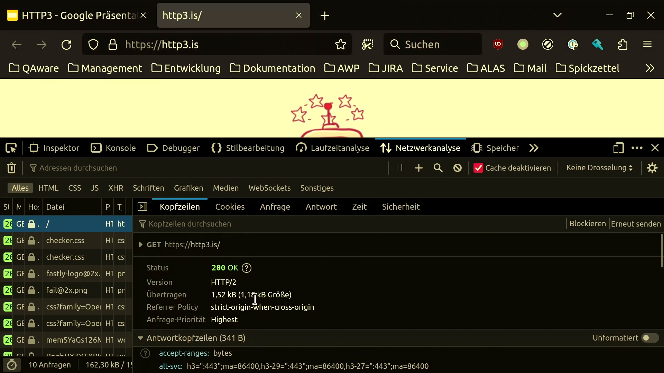
Task: Open a new browser tab
Action: (325, 16)
